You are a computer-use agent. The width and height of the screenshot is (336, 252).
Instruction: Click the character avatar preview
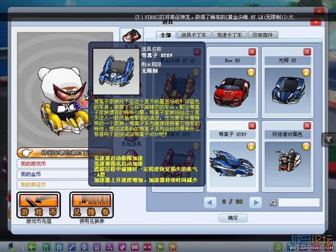(65, 90)
